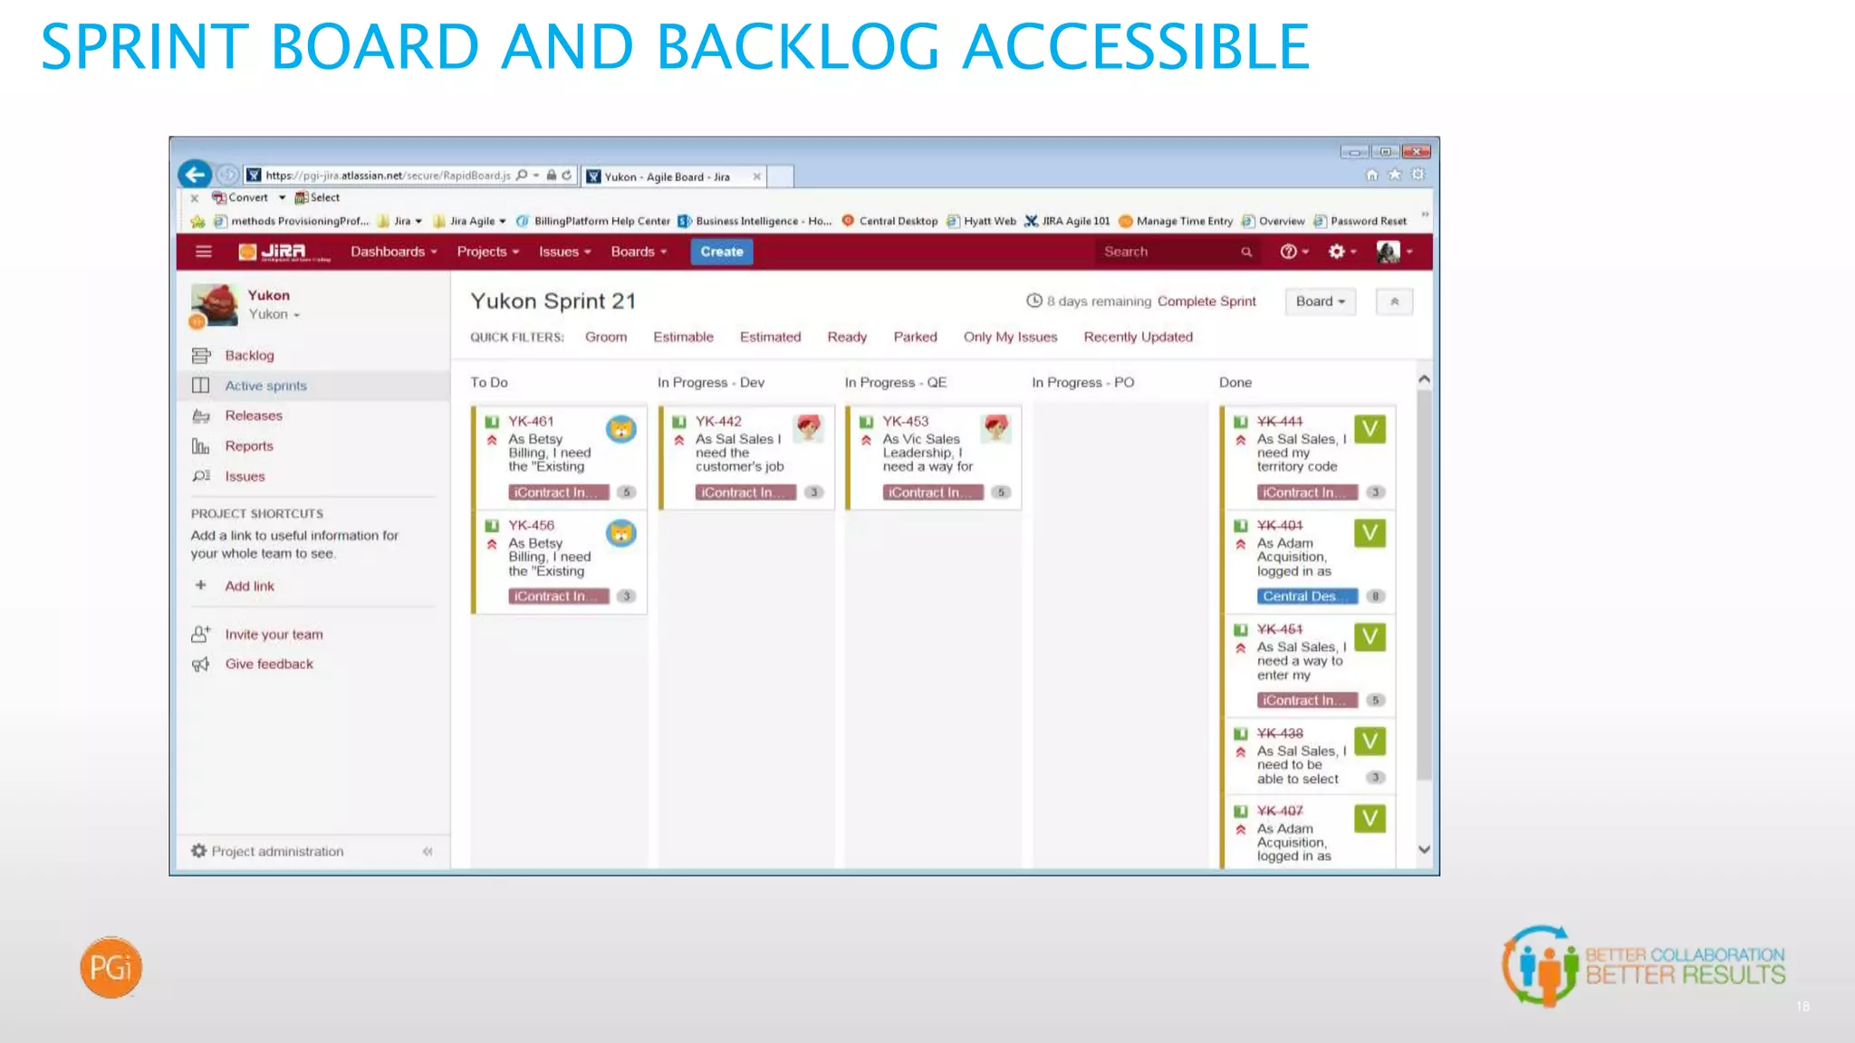This screenshot has width=1855, height=1043.
Task: Click the assignee avatar on card YK-442
Action: click(x=809, y=428)
